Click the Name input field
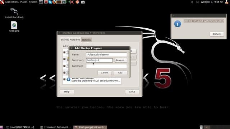230x129 pixels. click(x=106, y=54)
